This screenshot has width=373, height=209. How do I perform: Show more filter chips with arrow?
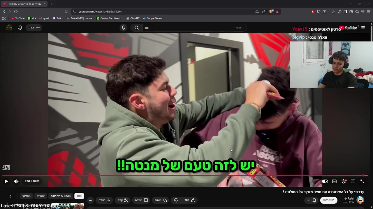(x=10, y=196)
